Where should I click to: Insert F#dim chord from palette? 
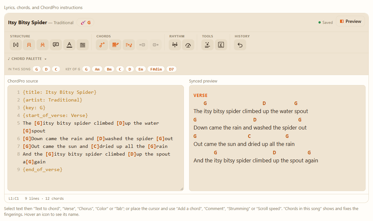[x=156, y=69]
